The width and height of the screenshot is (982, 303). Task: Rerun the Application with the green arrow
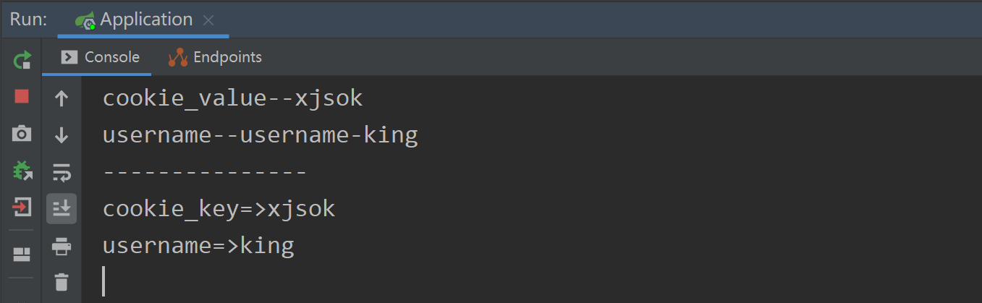(22, 59)
